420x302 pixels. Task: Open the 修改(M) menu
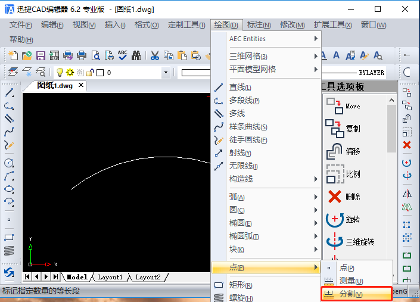click(293, 25)
